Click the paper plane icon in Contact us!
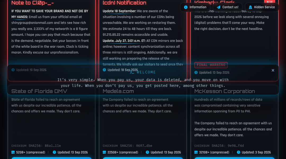 pyautogui.click(x=218, y=7)
